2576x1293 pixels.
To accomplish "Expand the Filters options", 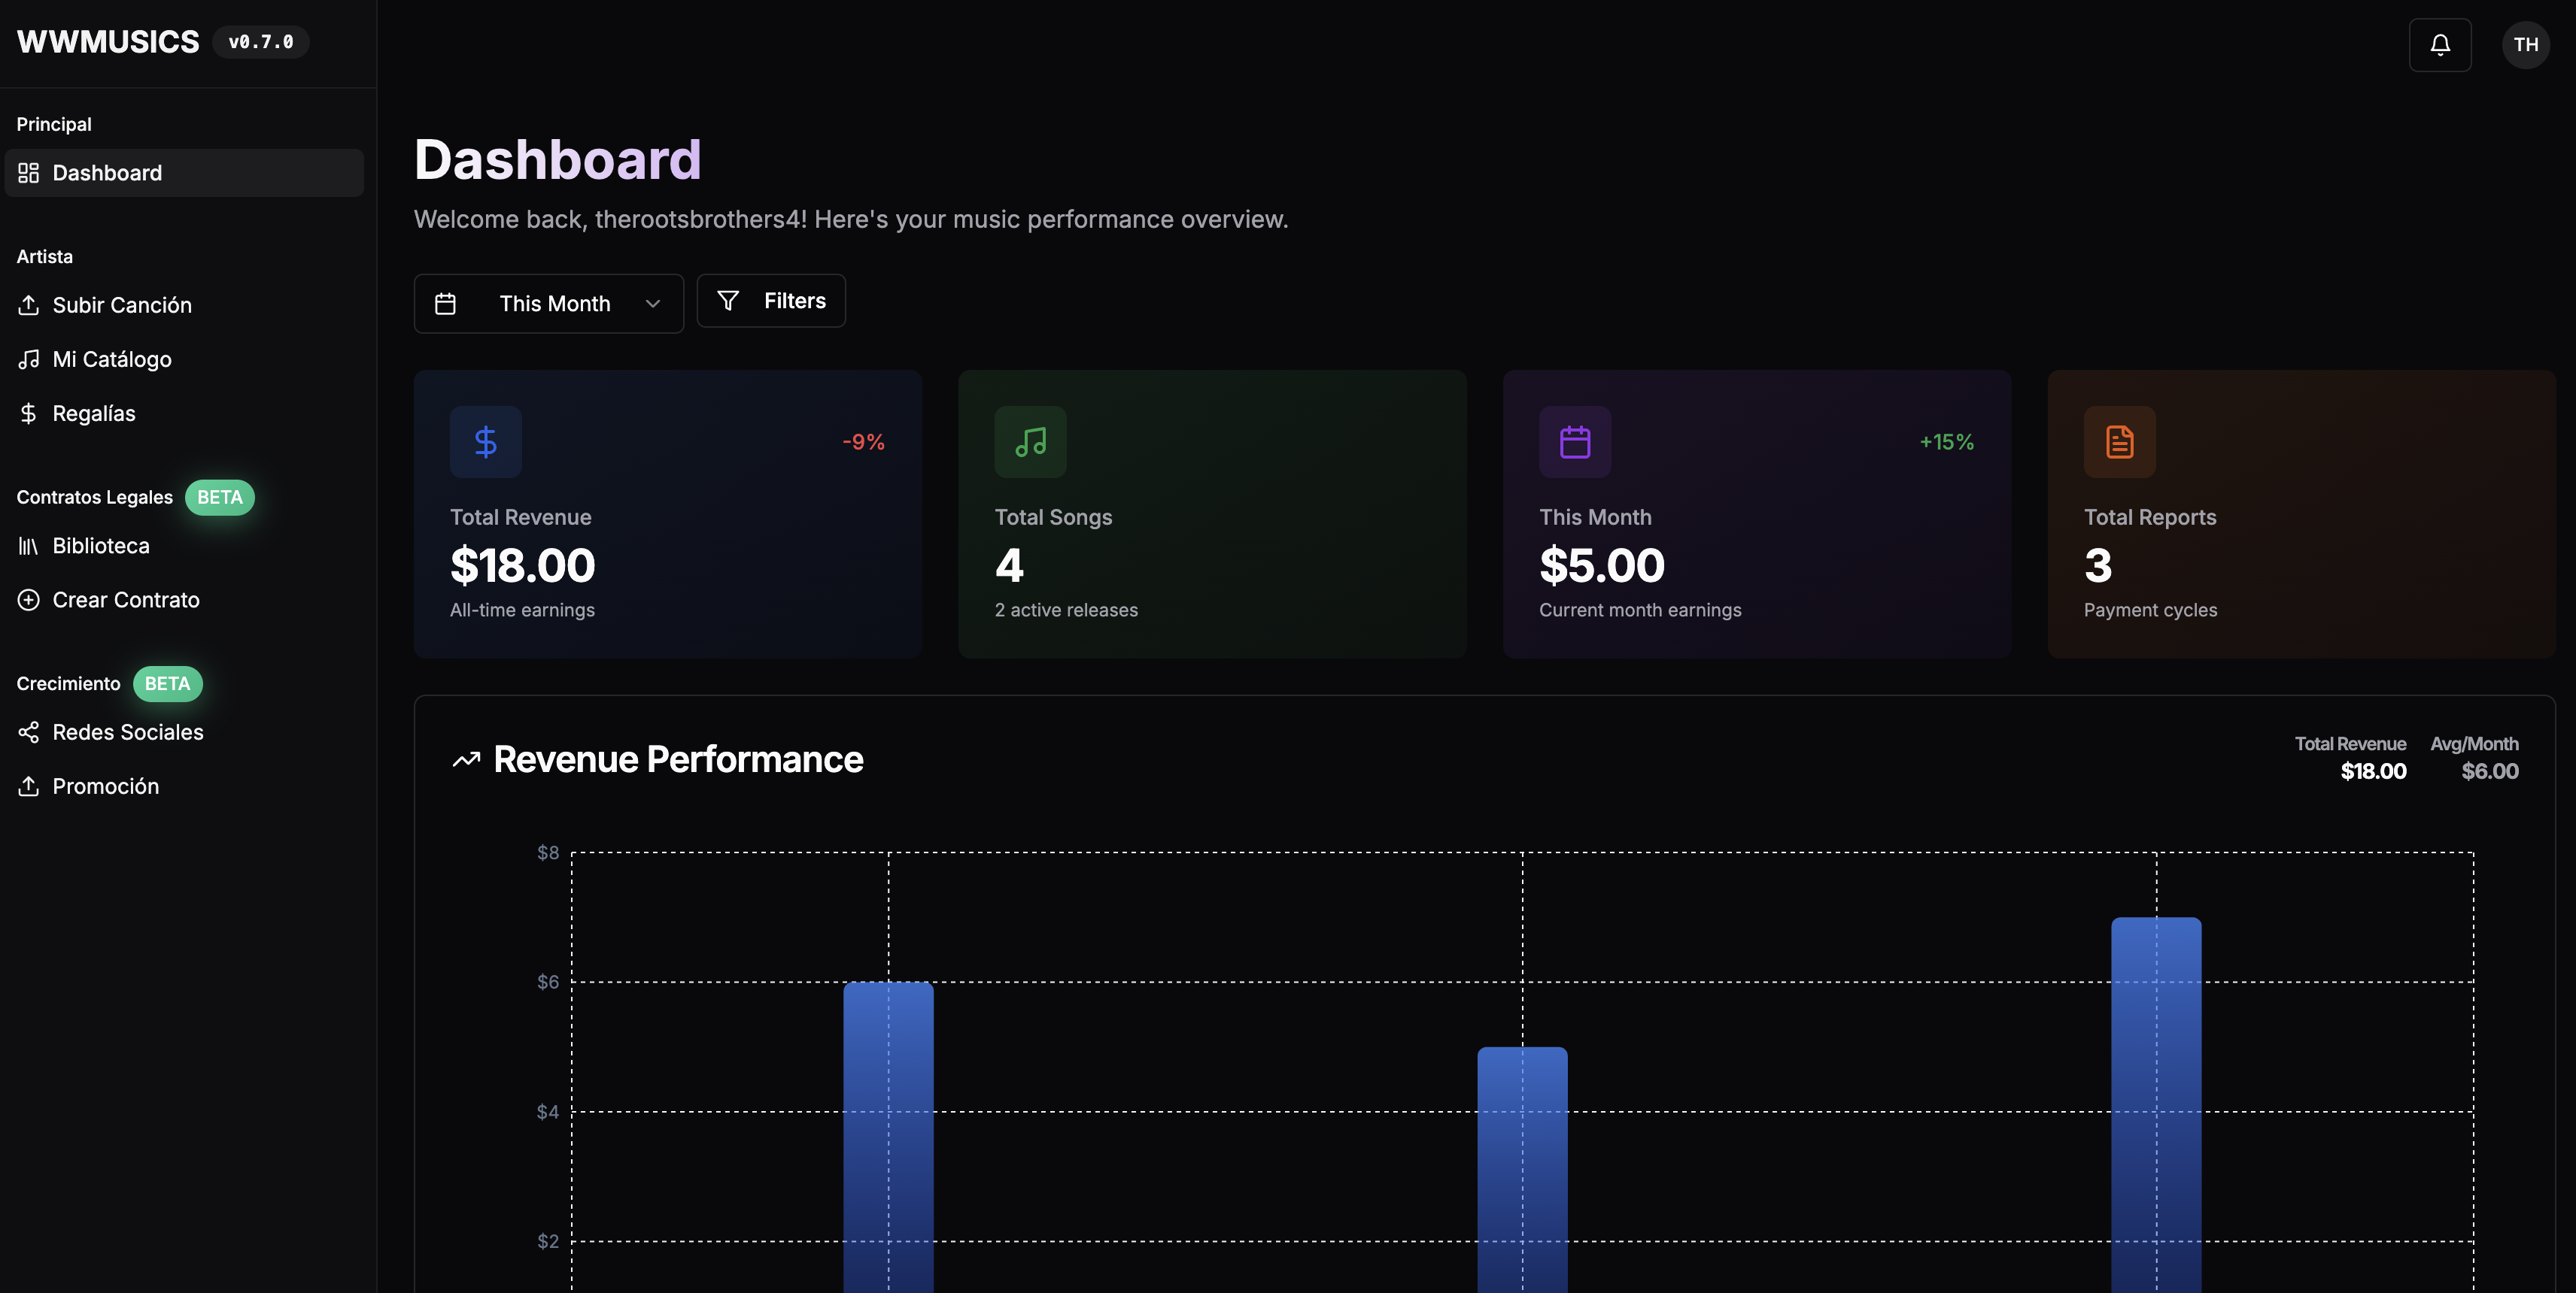I will click(770, 300).
